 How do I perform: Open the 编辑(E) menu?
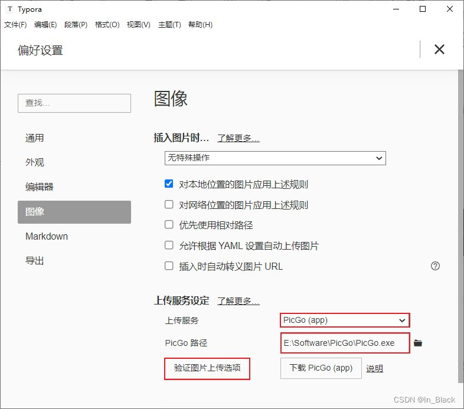pos(45,25)
